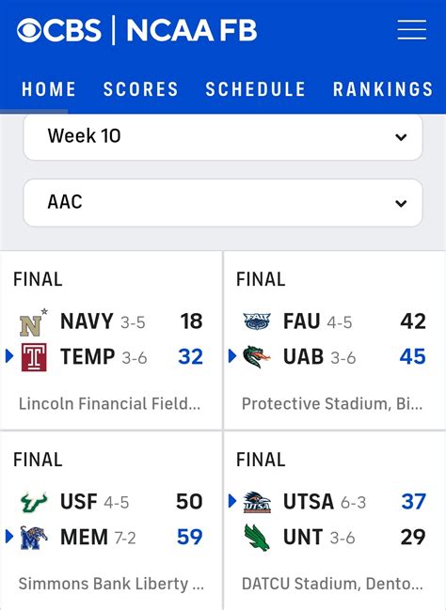Go to the Scores tab
The image size is (446, 610).
(x=140, y=89)
